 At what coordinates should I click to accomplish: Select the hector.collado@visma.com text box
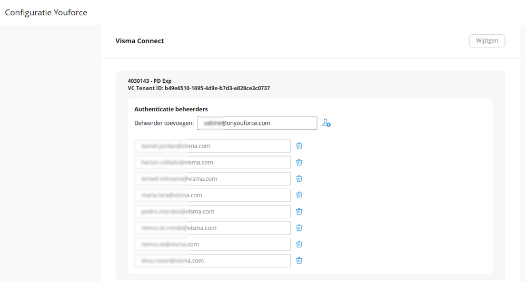pos(212,162)
